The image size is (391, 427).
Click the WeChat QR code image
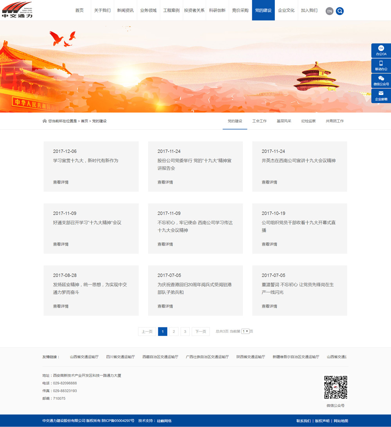click(335, 388)
